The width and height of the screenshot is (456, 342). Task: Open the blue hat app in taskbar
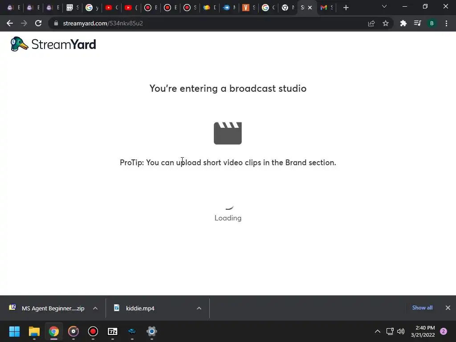click(132, 331)
